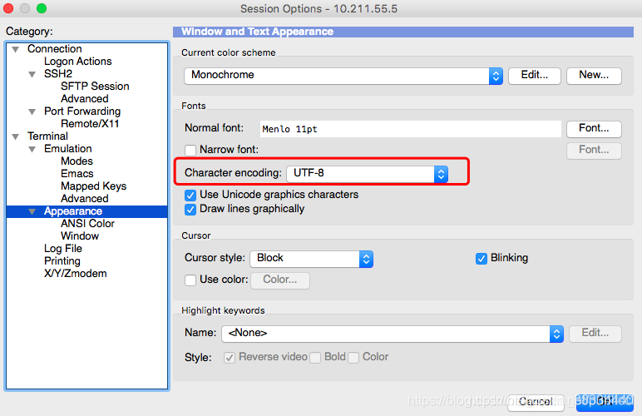Open the Monochrome color scheme dropdown
642x416 pixels.
343,76
